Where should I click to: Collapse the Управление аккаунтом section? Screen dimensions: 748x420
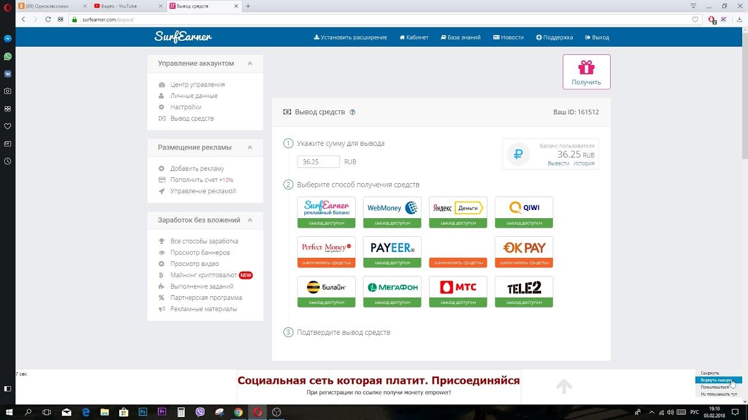[x=250, y=64]
